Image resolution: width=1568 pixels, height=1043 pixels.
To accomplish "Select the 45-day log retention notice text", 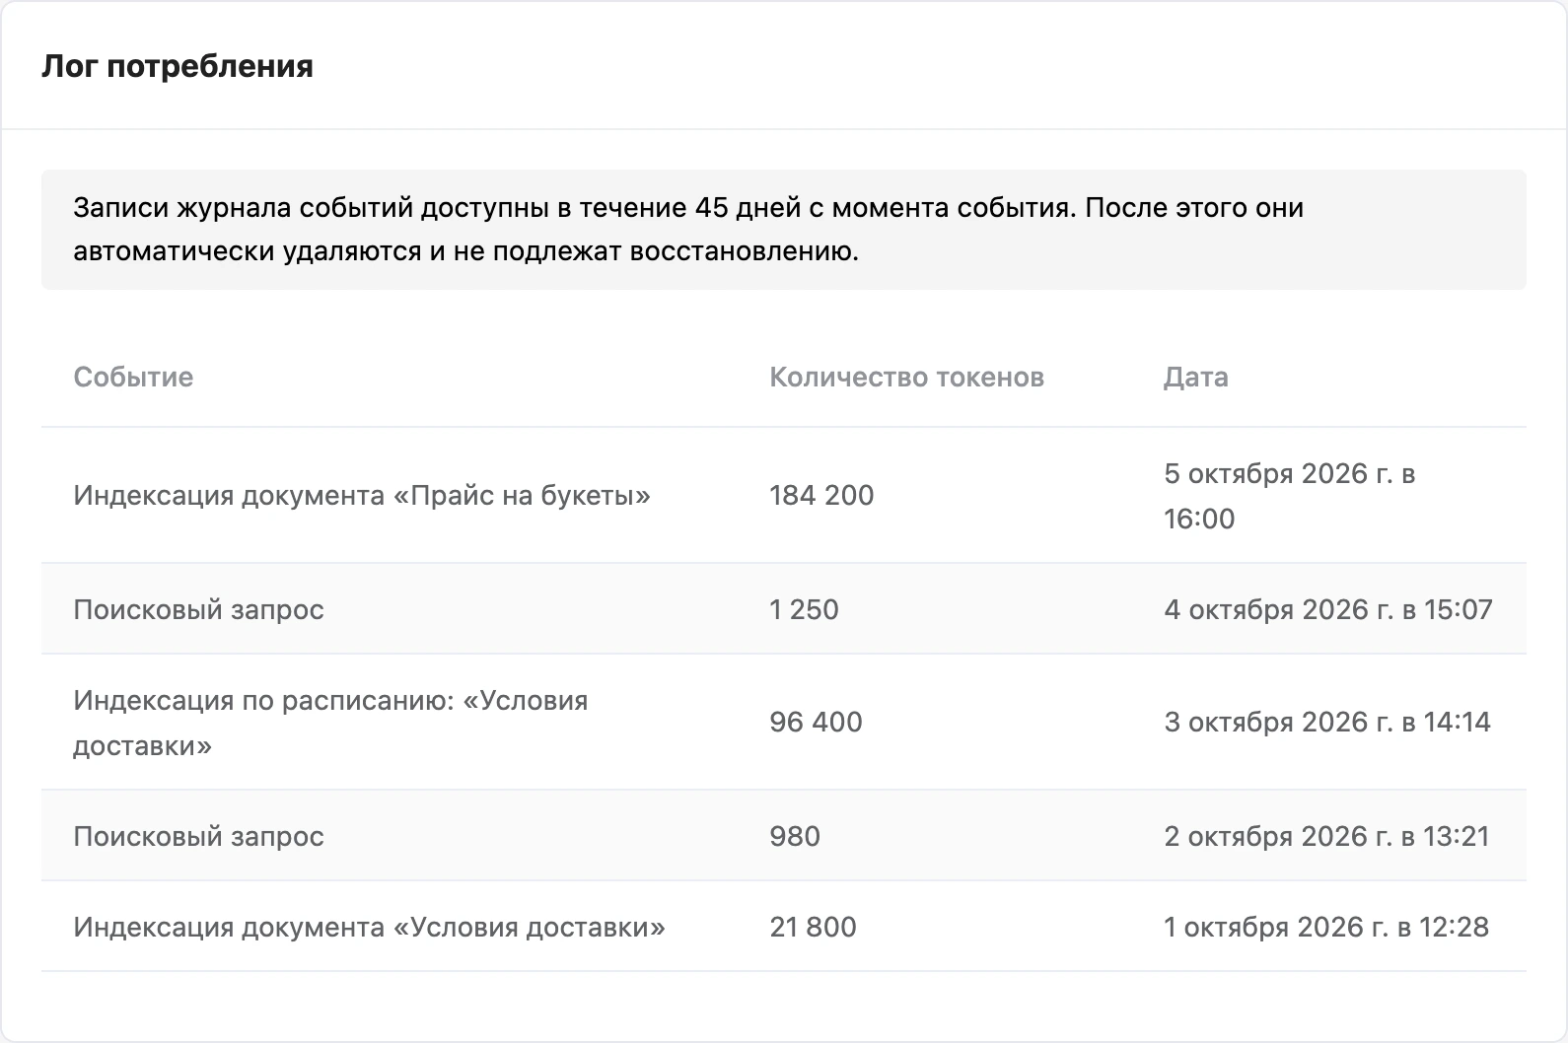I will [688, 230].
